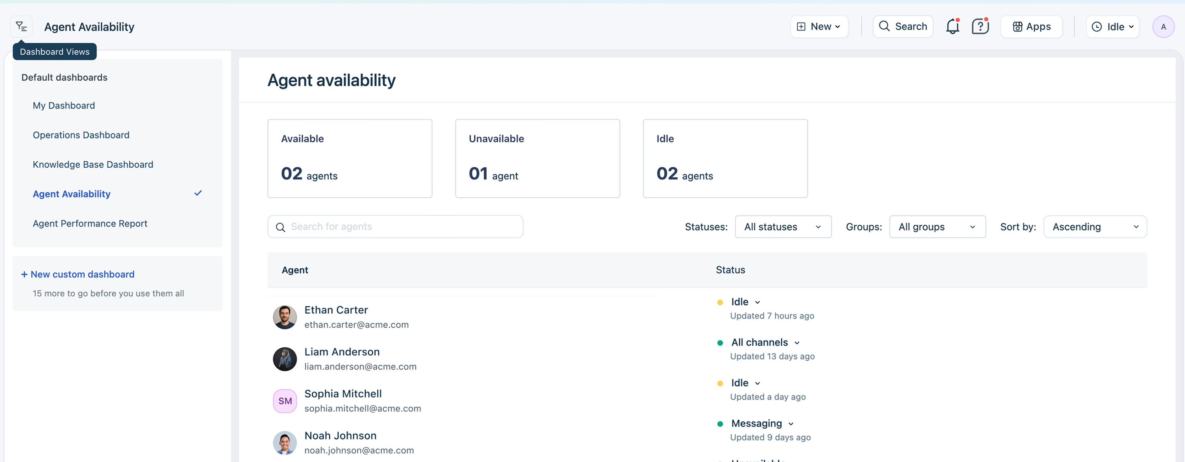The image size is (1185, 462).
Task: Change the Ascending sort order dropdown
Action: pos(1095,227)
